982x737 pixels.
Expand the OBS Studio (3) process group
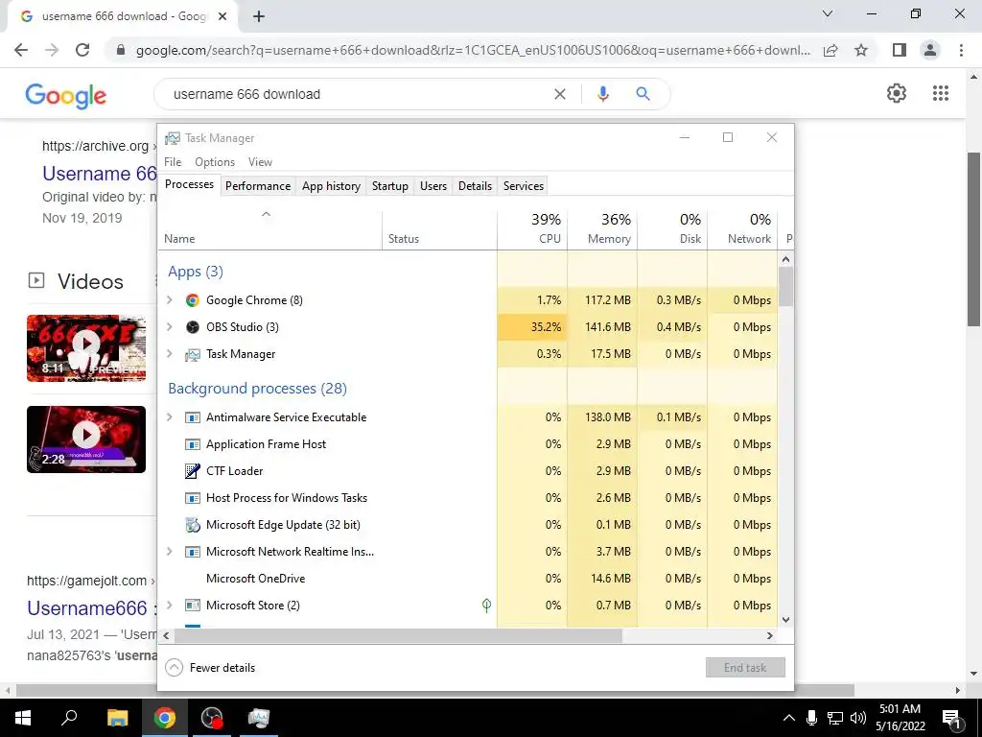169,327
